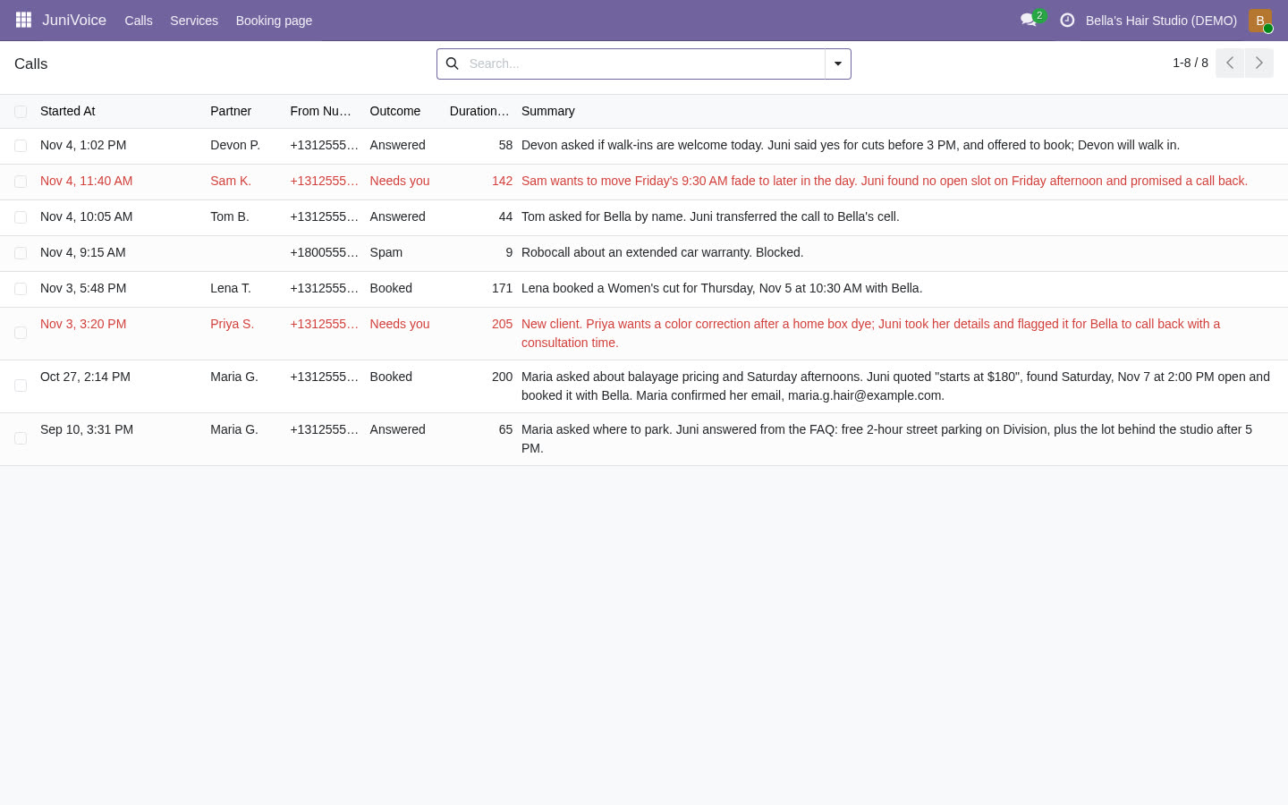1288x805 pixels.
Task: Toggle the select-all calls checkbox
Action: click(x=21, y=112)
